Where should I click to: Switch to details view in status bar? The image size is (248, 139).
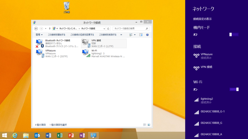coord(145,125)
